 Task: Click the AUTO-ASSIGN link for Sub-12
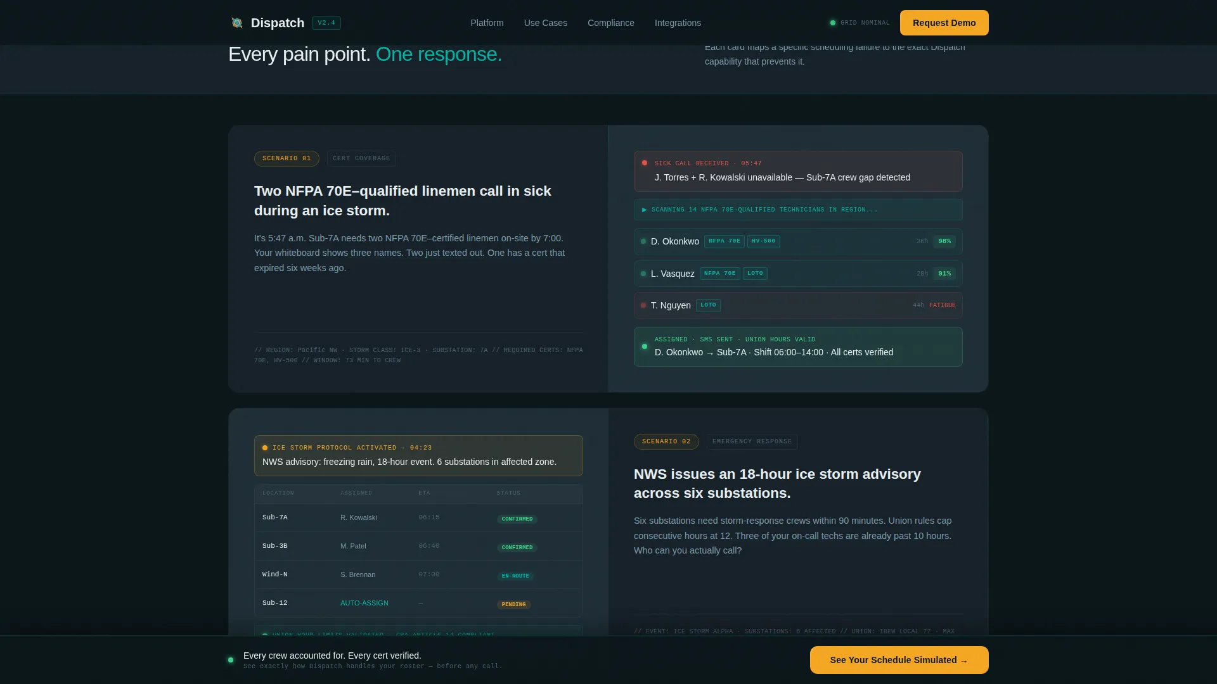[364, 603]
